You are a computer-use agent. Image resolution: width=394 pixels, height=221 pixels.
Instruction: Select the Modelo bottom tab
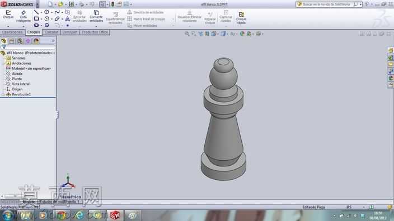pyautogui.click(x=29, y=201)
